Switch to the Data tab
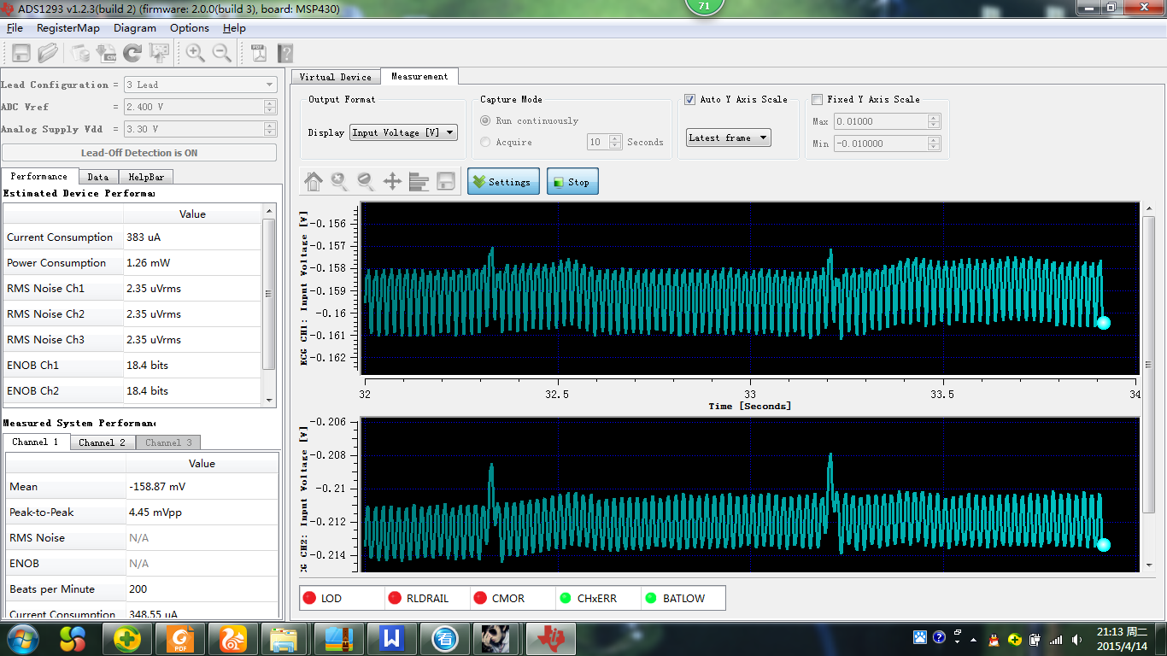Image resolution: width=1167 pixels, height=656 pixels. (98, 177)
